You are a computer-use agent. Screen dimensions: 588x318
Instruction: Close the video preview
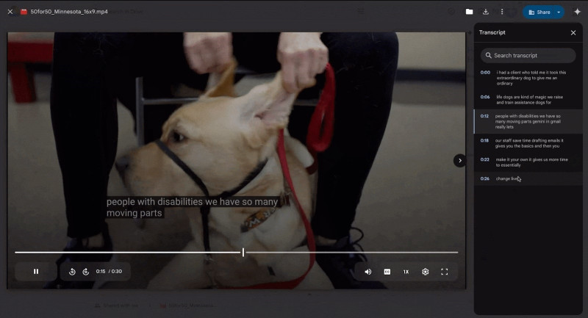pyautogui.click(x=10, y=12)
